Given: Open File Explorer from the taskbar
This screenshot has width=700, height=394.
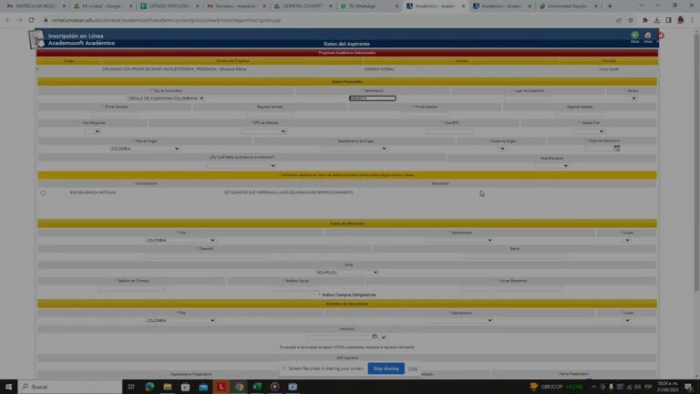Looking at the screenshot, I should pyautogui.click(x=168, y=387).
